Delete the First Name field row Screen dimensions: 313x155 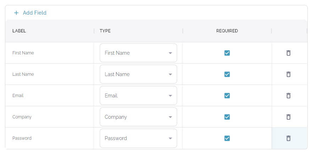click(289, 53)
